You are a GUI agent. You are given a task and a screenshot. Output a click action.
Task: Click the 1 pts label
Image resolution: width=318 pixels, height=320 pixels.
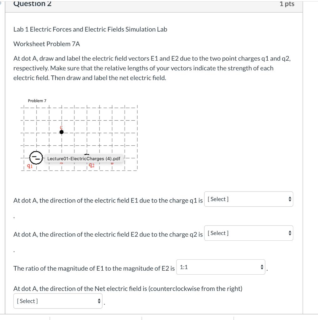[287, 4]
